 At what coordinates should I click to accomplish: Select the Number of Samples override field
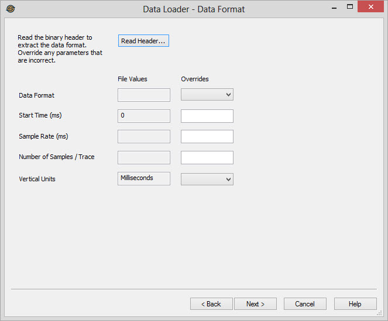tap(207, 157)
